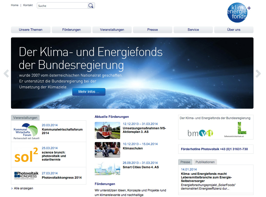
Task: Open the Presse navigation menu
Action: coord(152,30)
